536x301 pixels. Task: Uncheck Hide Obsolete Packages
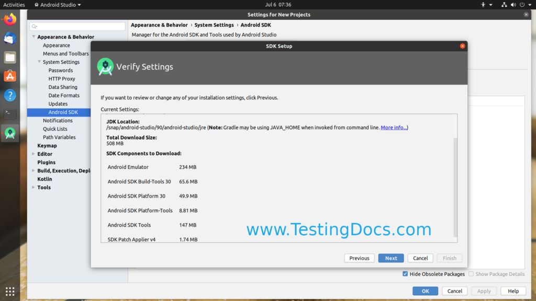coord(405,274)
